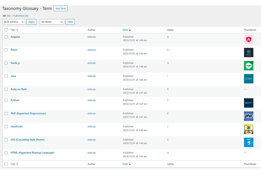Tick the checkbox for the Angular row

coord(6,37)
